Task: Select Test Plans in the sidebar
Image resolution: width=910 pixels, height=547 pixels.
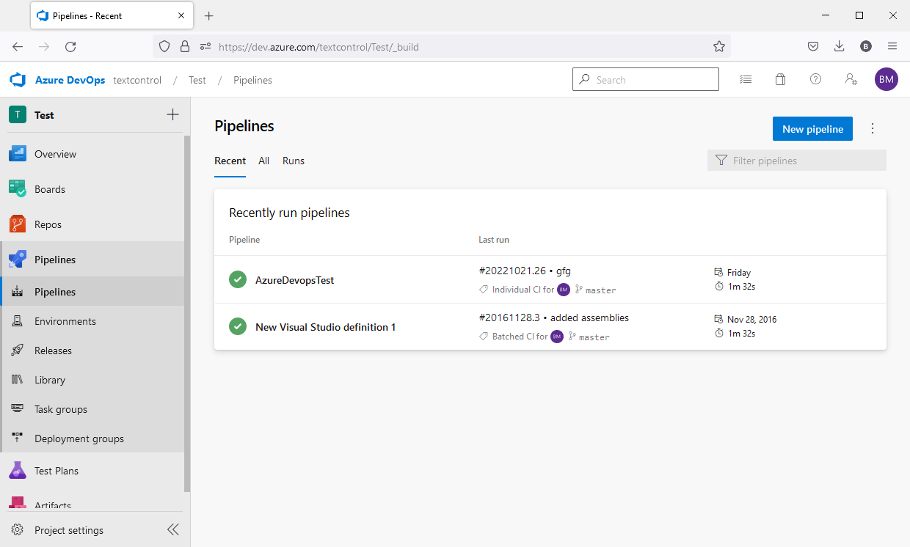Action: (x=57, y=471)
